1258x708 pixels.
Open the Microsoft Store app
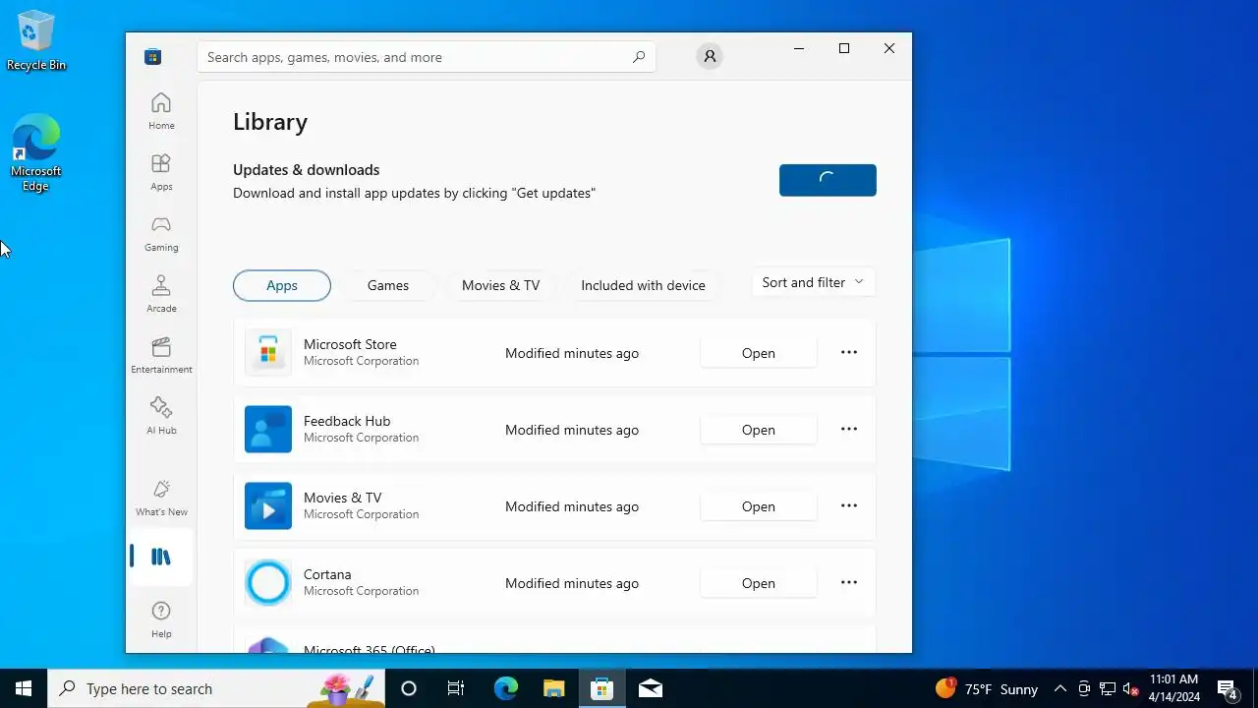click(759, 353)
